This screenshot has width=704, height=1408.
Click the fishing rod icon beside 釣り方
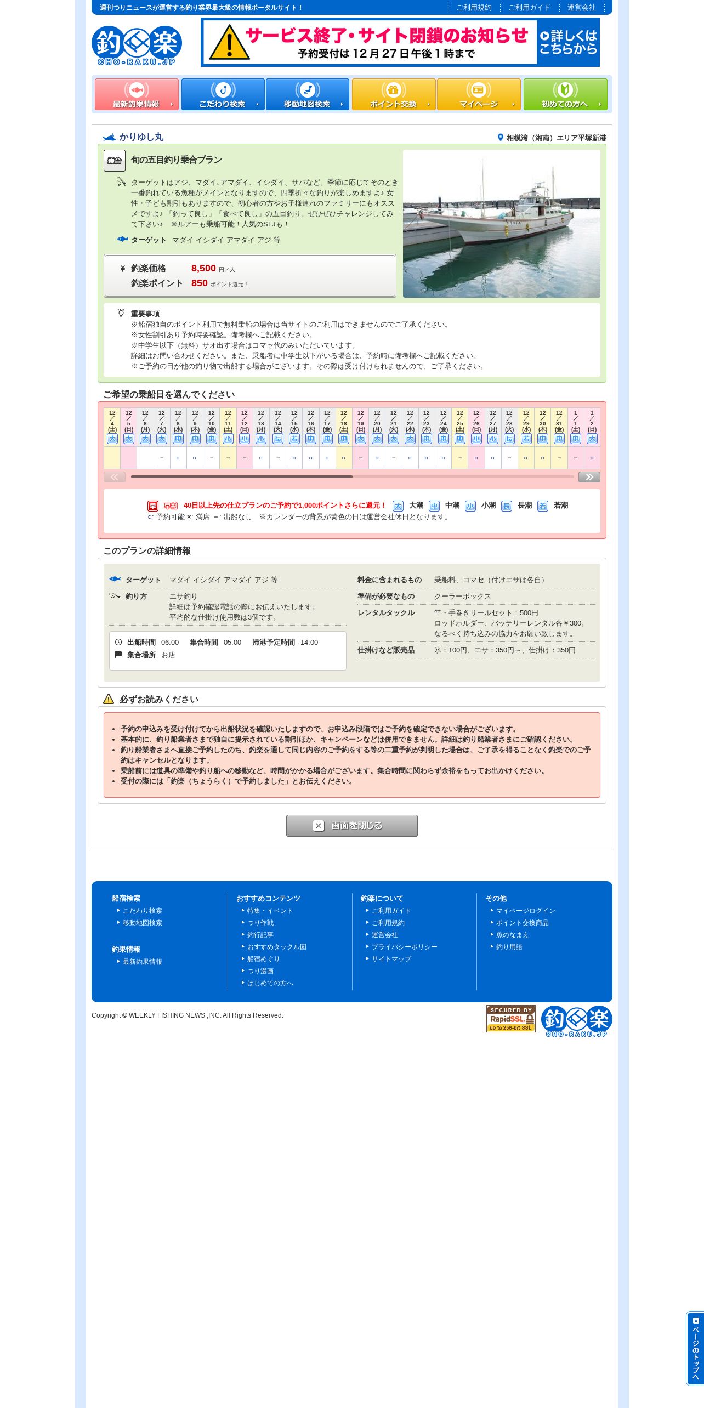coord(115,595)
